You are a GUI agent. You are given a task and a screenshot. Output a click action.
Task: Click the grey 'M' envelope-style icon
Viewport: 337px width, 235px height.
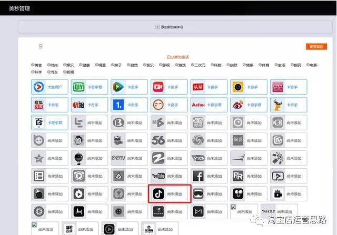click(x=198, y=212)
